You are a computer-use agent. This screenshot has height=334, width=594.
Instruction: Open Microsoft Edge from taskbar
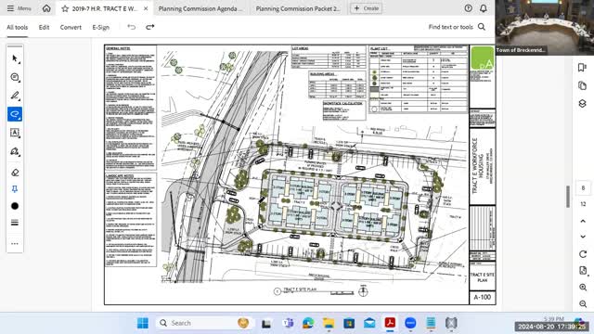[x=308, y=323]
